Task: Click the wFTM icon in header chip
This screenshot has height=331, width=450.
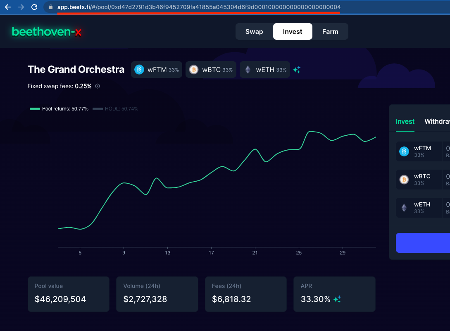Action: point(139,70)
